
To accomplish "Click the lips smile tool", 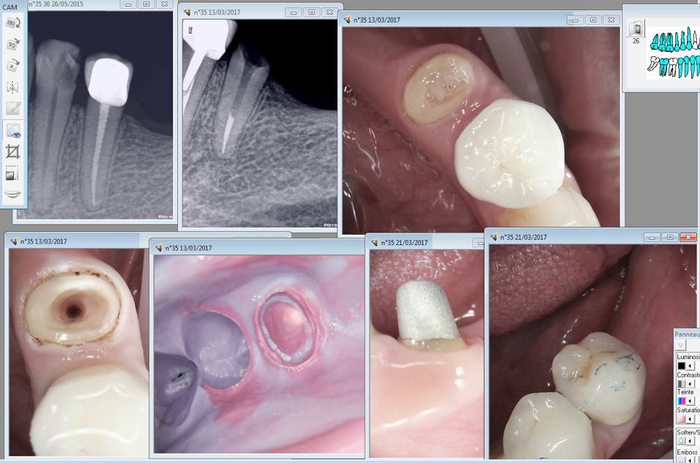I will coord(12,195).
